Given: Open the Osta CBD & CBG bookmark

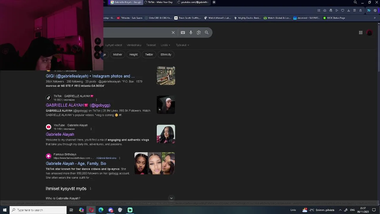Looking at the screenshot, I should tap(158, 18).
